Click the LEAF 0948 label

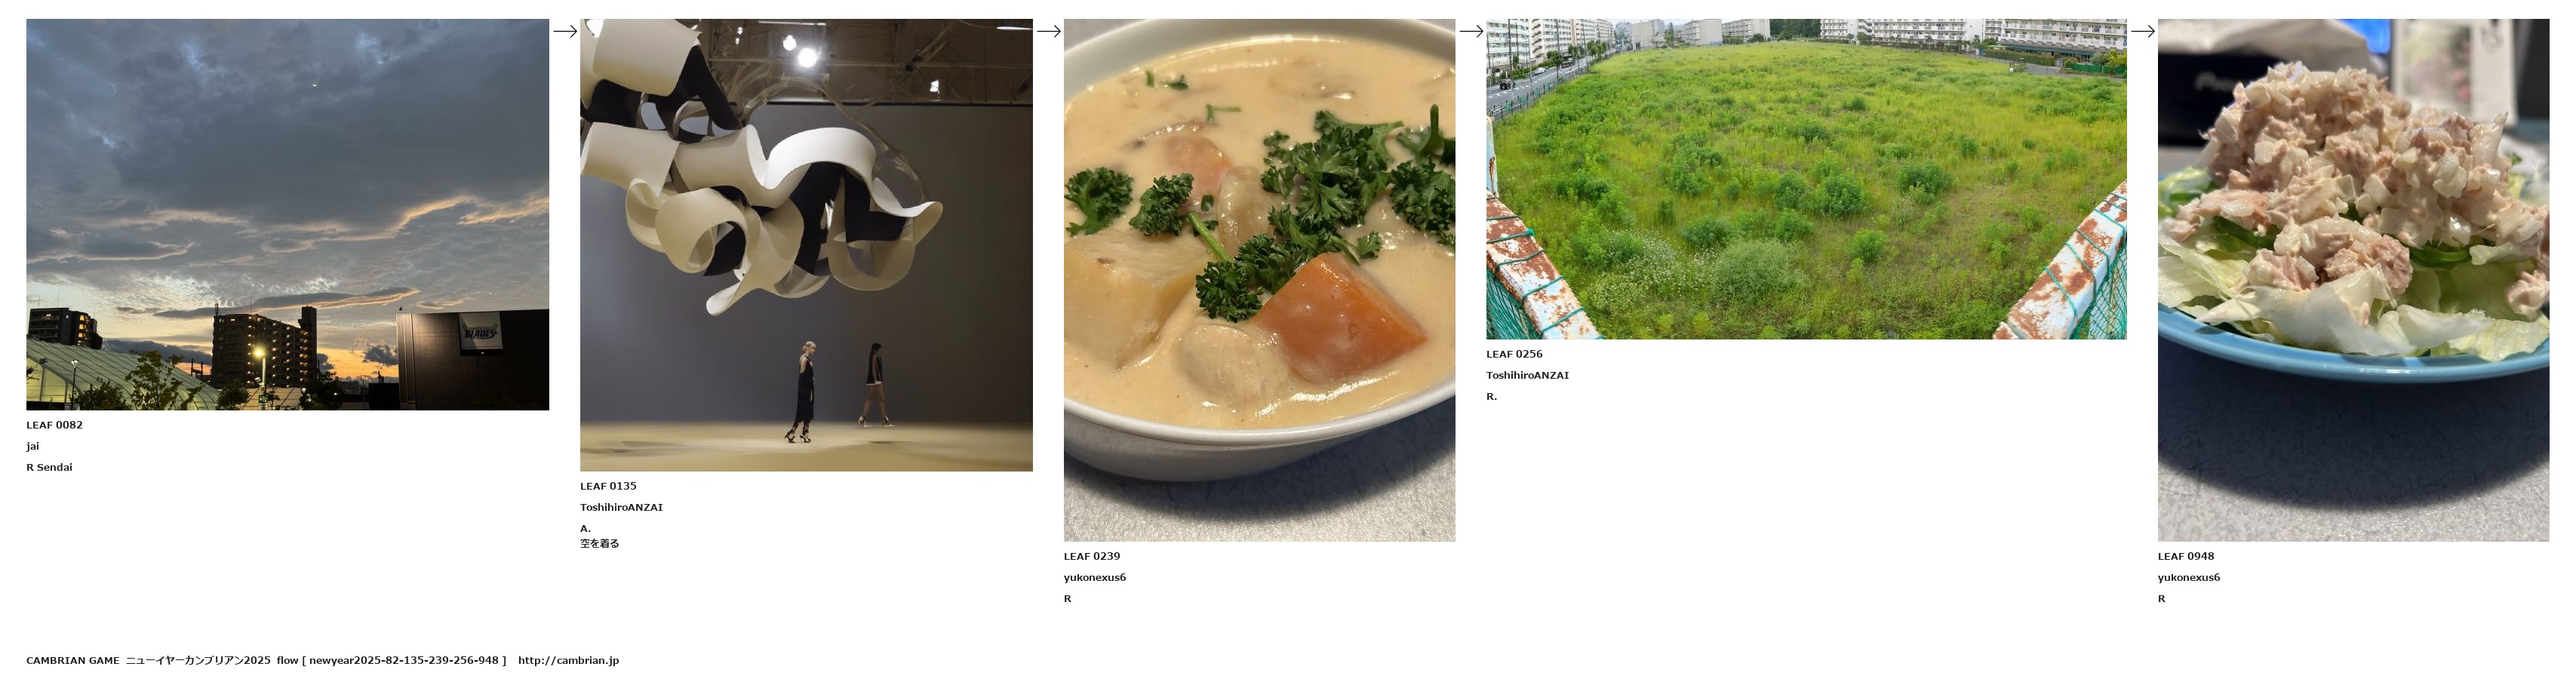point(2186,556)
